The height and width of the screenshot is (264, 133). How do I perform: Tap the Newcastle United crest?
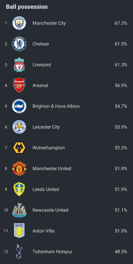click(19, 210)
